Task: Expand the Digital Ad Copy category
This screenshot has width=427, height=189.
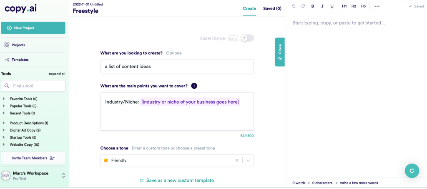Action: click(x=4, y=130)
